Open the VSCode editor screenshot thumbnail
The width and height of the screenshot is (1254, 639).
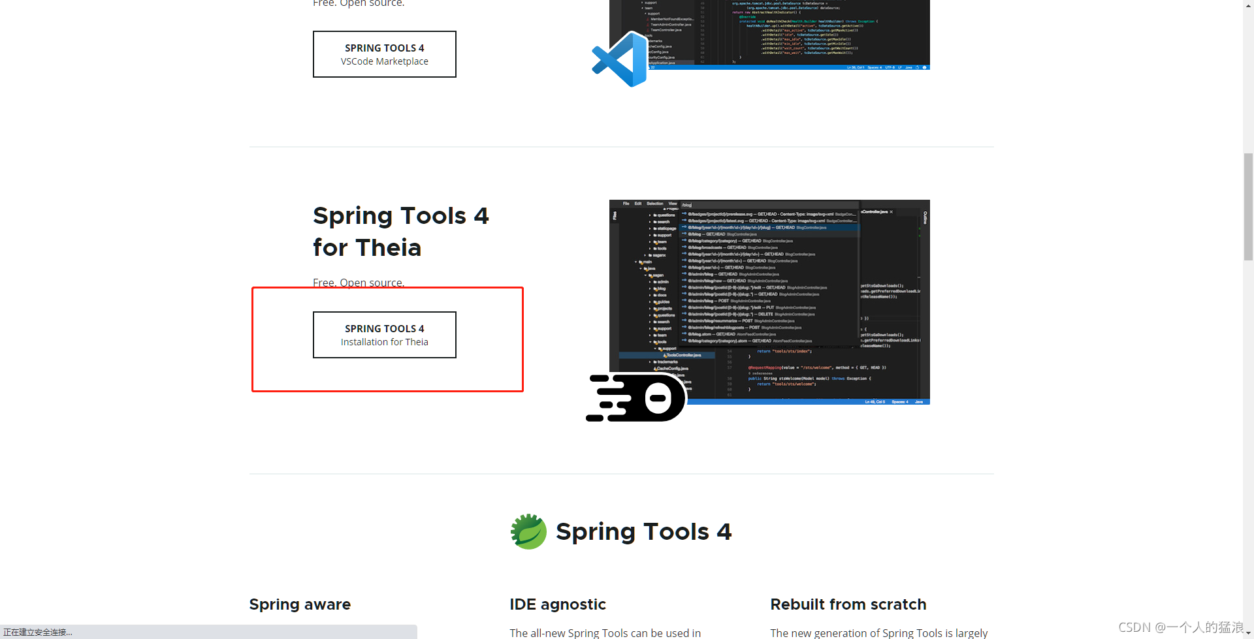click(769, 35)
